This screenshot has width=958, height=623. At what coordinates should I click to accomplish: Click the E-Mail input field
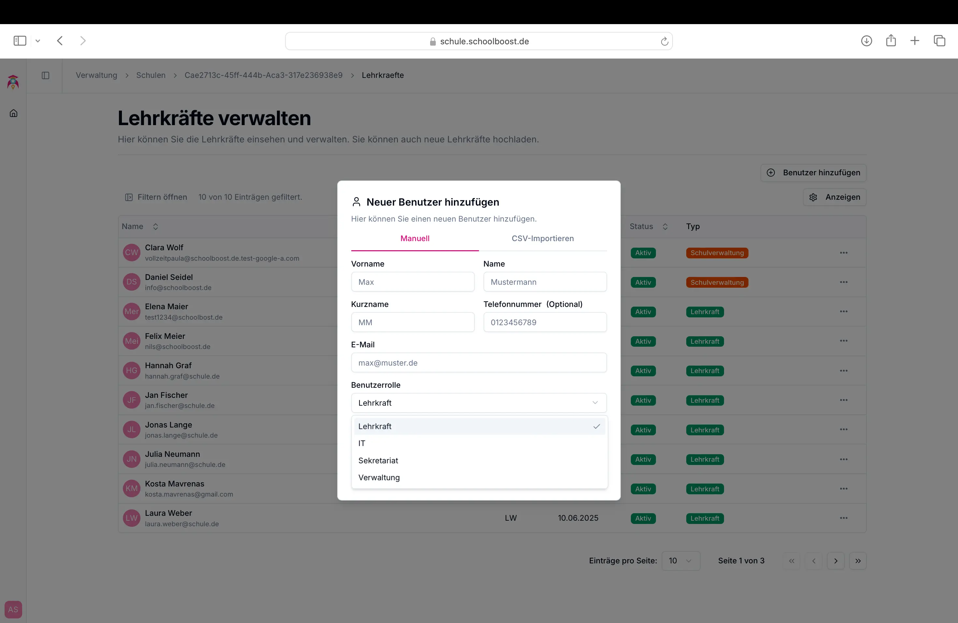(478, 363)
